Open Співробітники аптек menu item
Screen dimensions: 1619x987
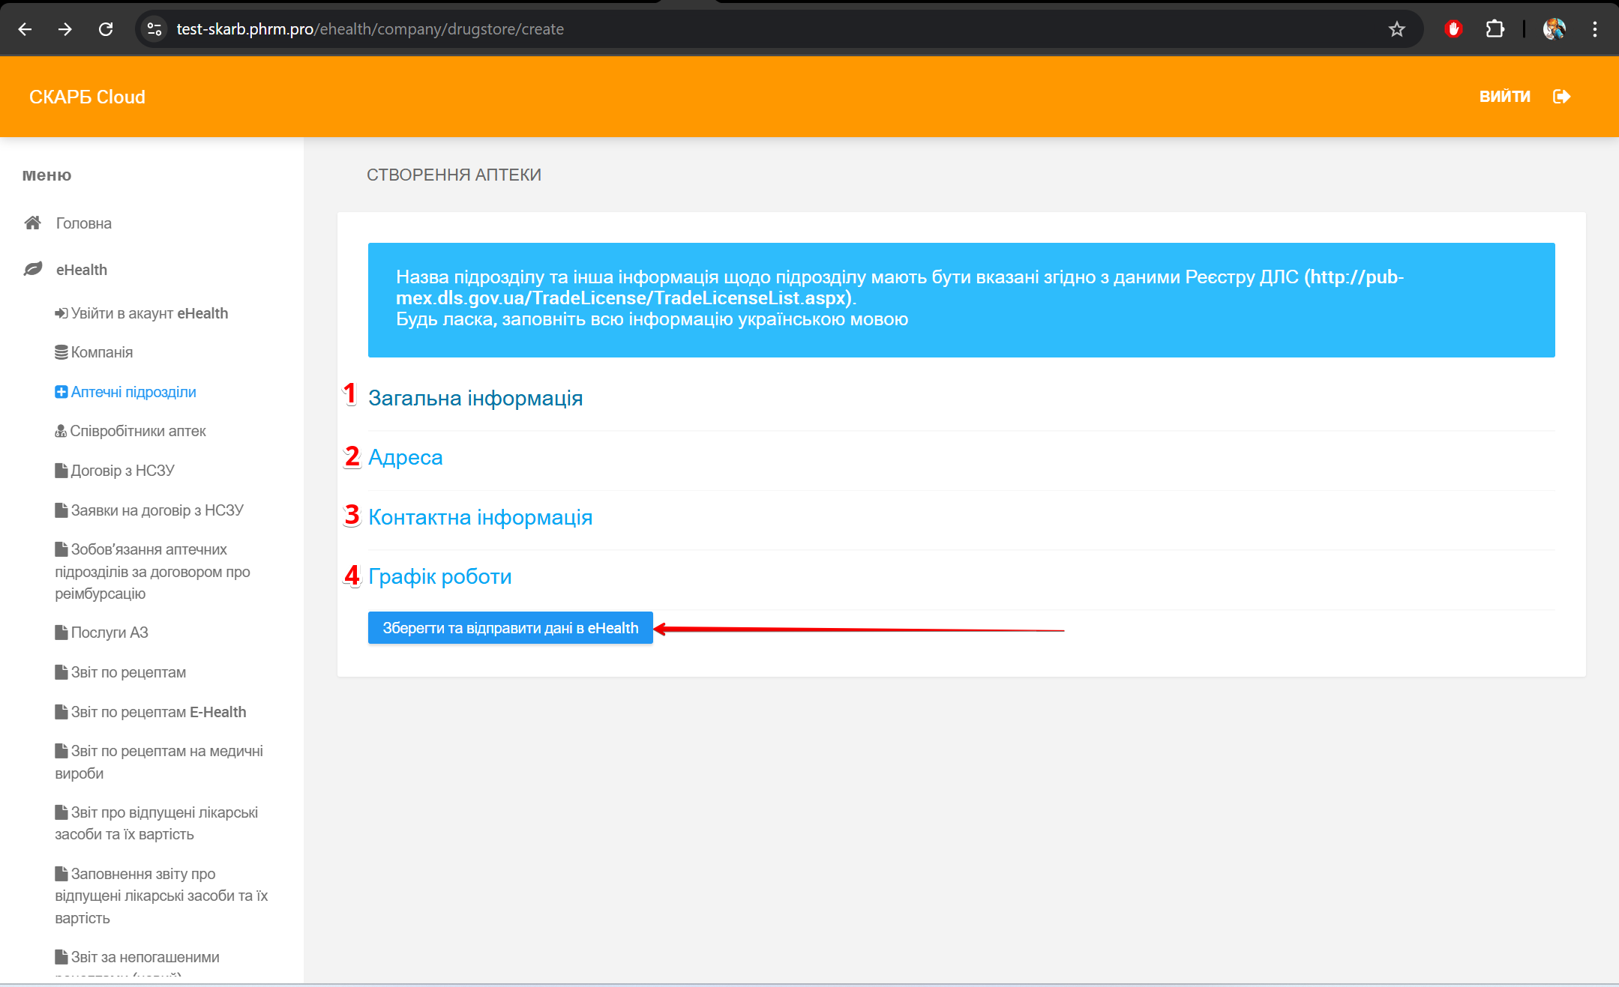point(137,431)
